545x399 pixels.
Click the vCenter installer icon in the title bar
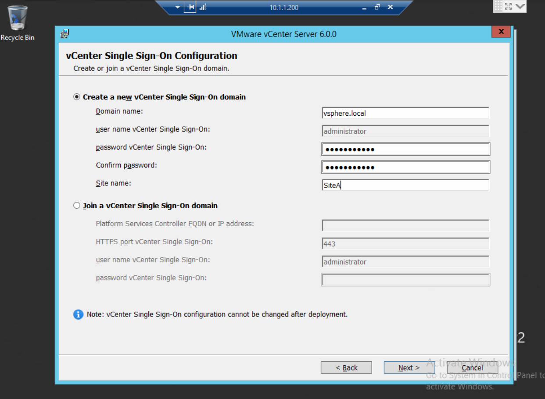[65, 34]
